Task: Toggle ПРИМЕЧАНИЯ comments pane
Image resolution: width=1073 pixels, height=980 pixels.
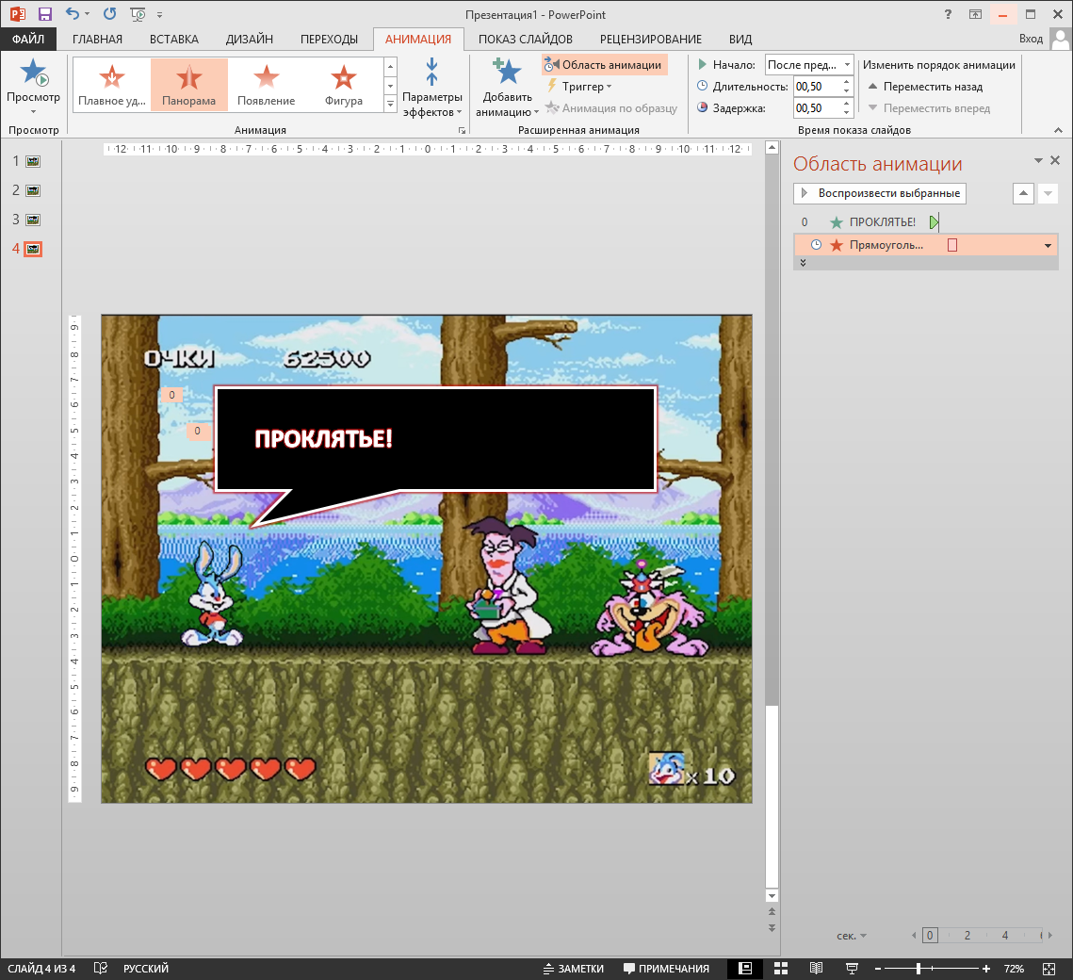Action: click(666, 969)
